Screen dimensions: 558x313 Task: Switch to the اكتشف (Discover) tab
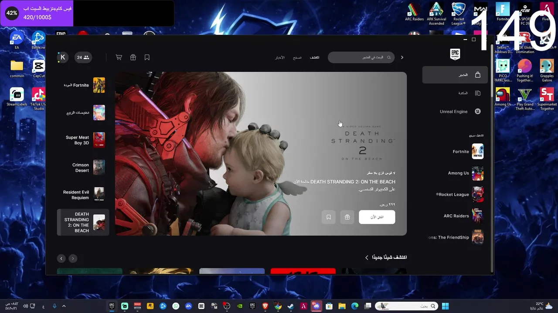[x=314, y=57]
